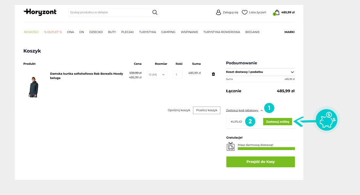The height and width of the screenshot is (195, 360).
Task: Click the user account icon
Action: pos(218,12)
